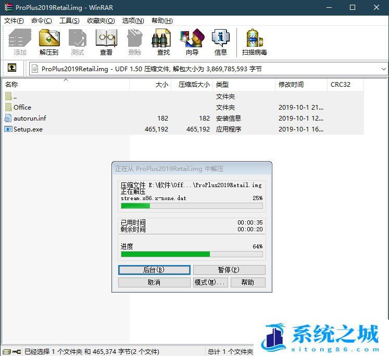Open the Favorites (收藏夹) menu

(x=101, y=21)
